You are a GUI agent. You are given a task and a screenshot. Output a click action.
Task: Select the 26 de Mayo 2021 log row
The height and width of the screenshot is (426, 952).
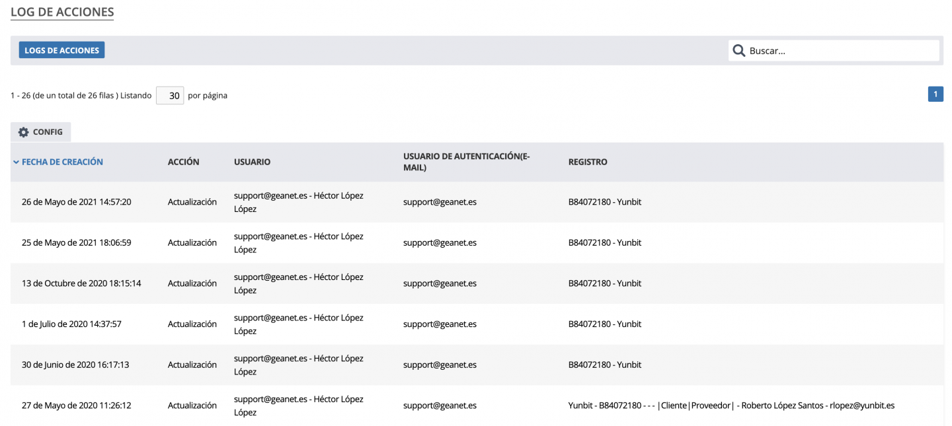76,202
